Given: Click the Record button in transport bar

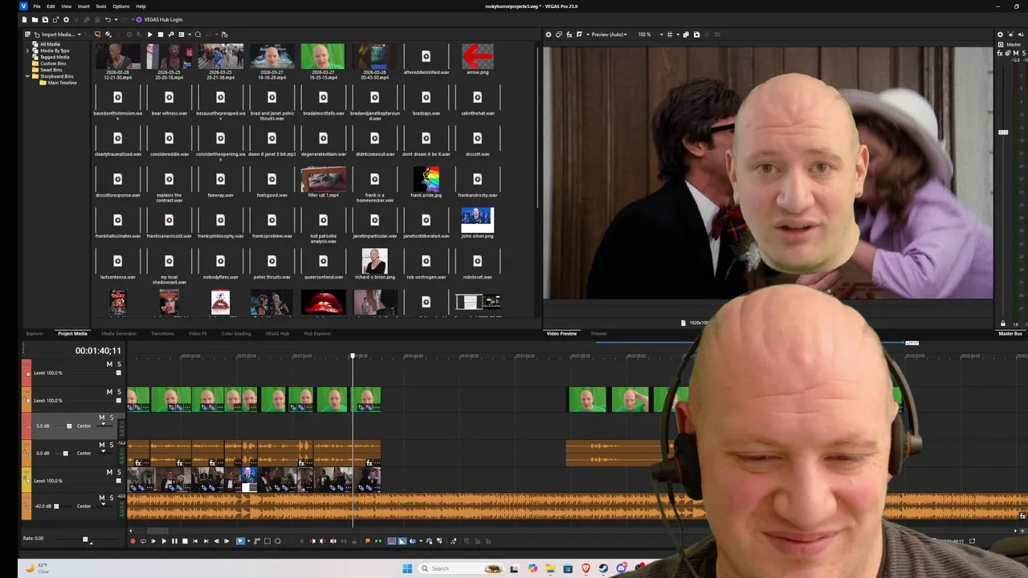Looking at the screenshot, I should pyautogui.click(x=133, y=541).
